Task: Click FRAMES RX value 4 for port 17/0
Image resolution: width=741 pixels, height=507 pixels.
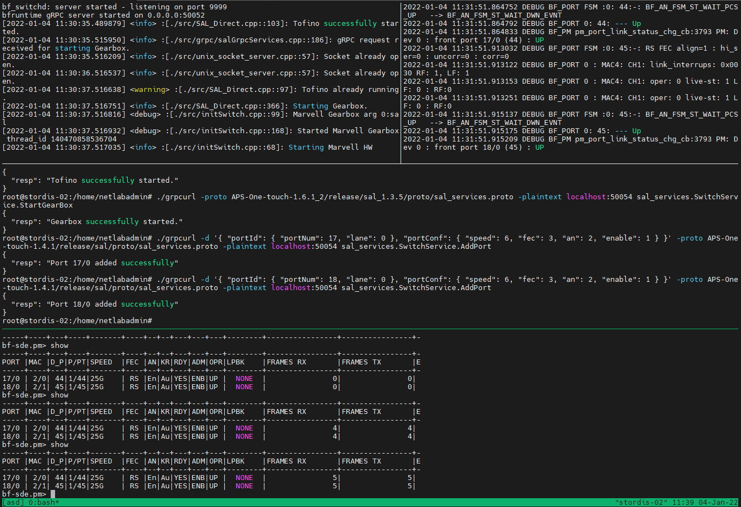Action: 335,428
